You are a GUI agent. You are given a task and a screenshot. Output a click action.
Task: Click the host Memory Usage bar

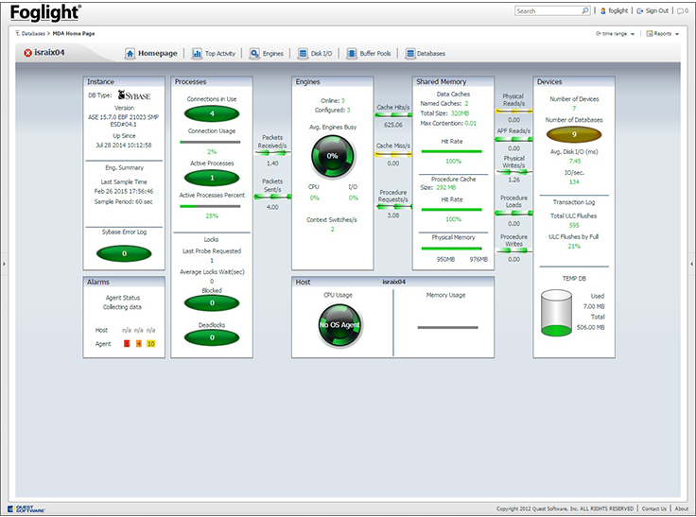click(x=447, y=328)
